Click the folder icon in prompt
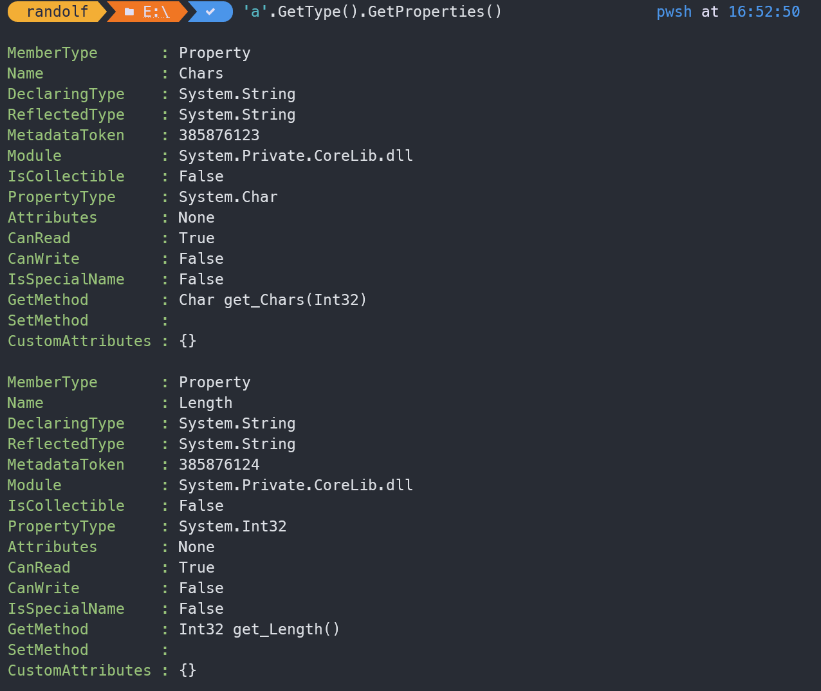The height and width of the screenshot is (691, 821). 129,12
